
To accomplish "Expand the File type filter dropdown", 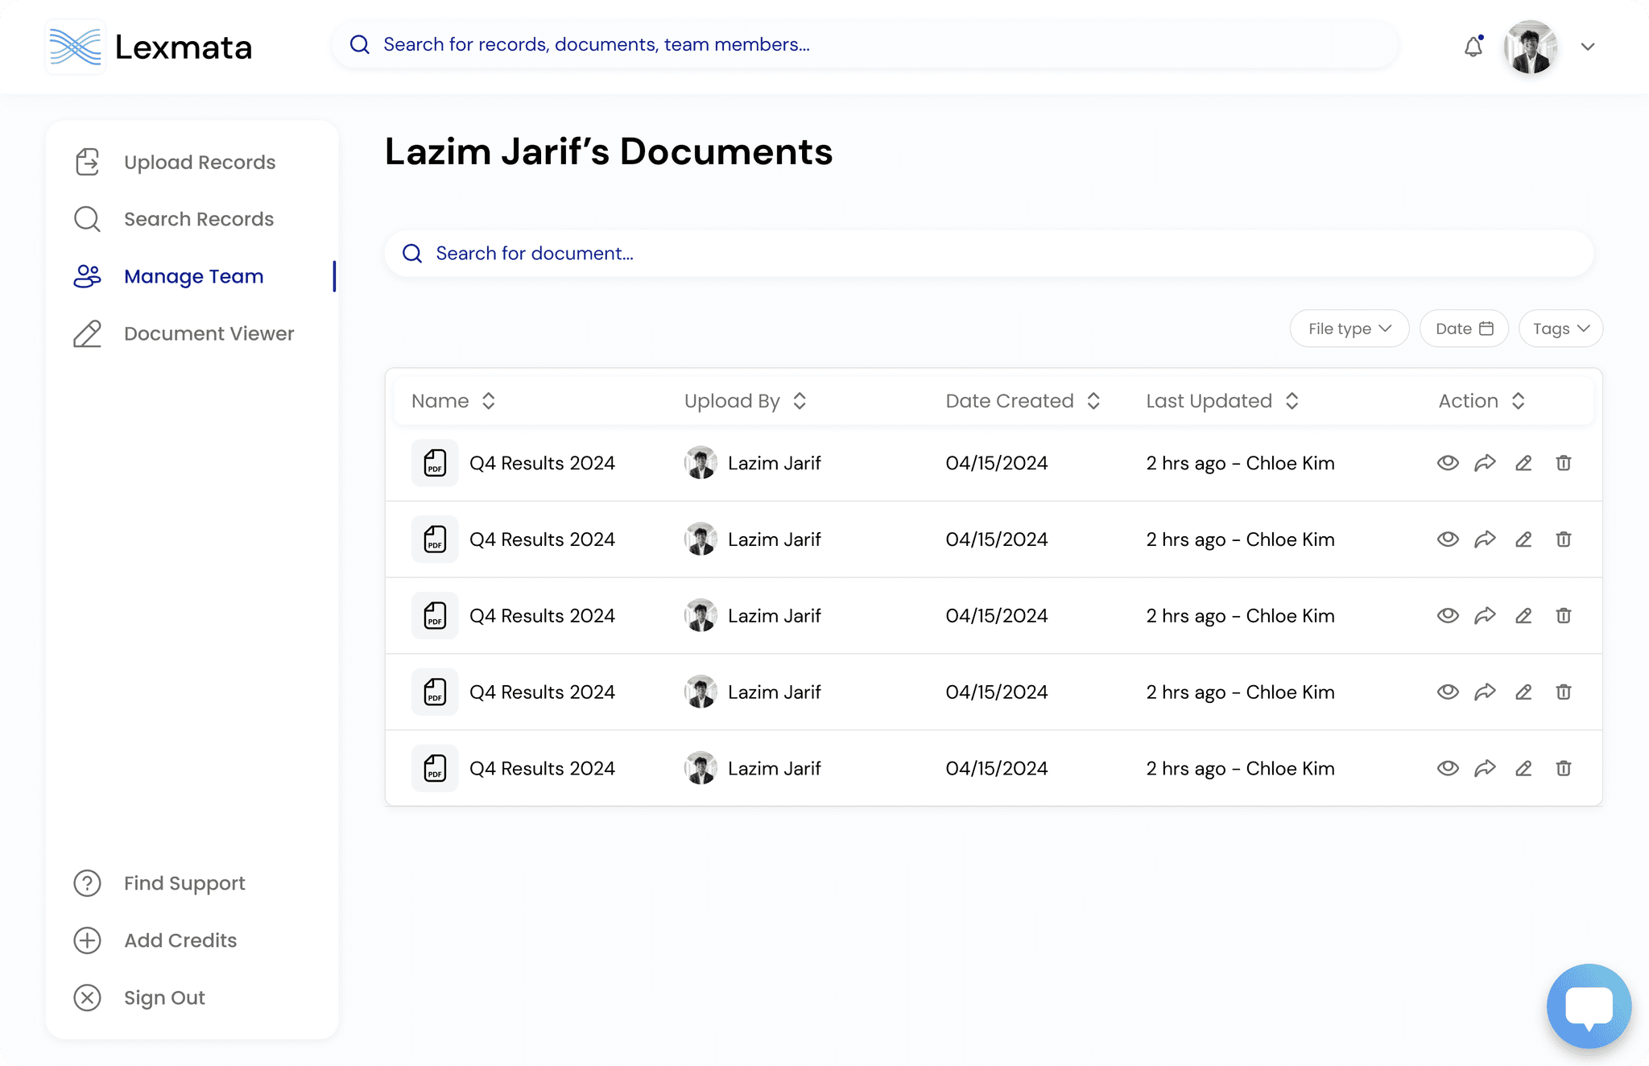I will pos(1349,328).
